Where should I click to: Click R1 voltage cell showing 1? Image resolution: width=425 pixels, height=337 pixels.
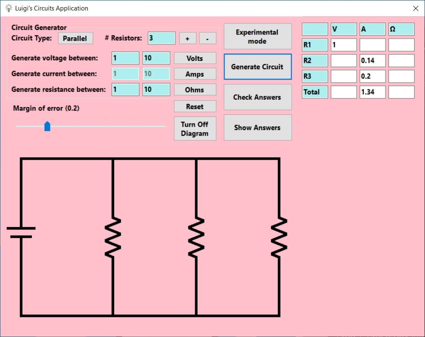(x=344, y=45)
